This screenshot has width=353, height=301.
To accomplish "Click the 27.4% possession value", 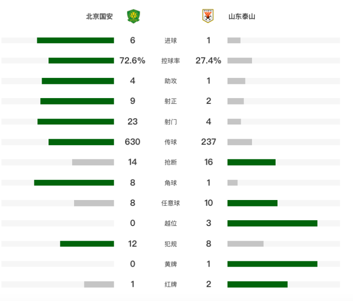I will 208,61.
